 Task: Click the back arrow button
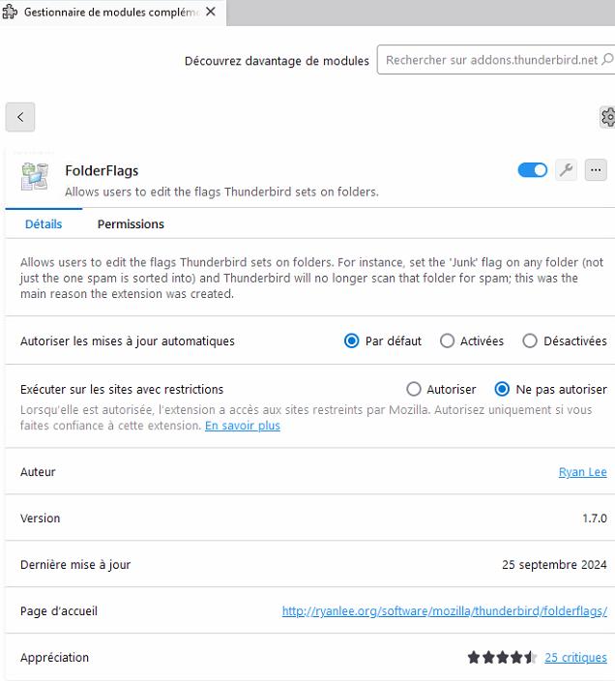point(20,117)
